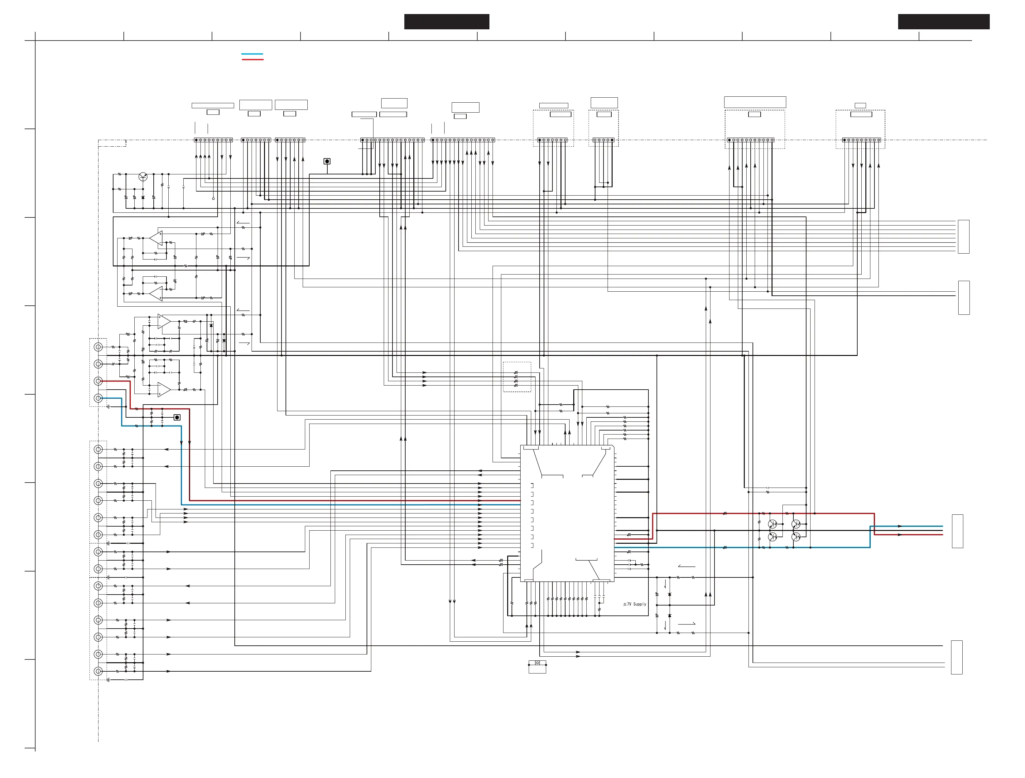Select the large central IC chip block
This screenshot has width=1025, height=778.
point(567,513)
